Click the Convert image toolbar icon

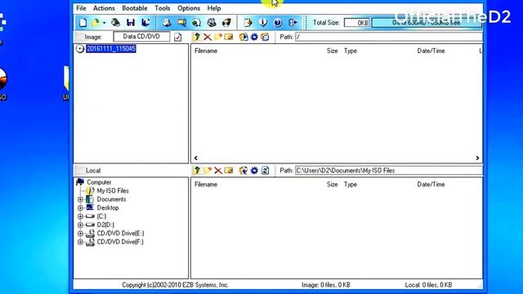pos(196,23)
